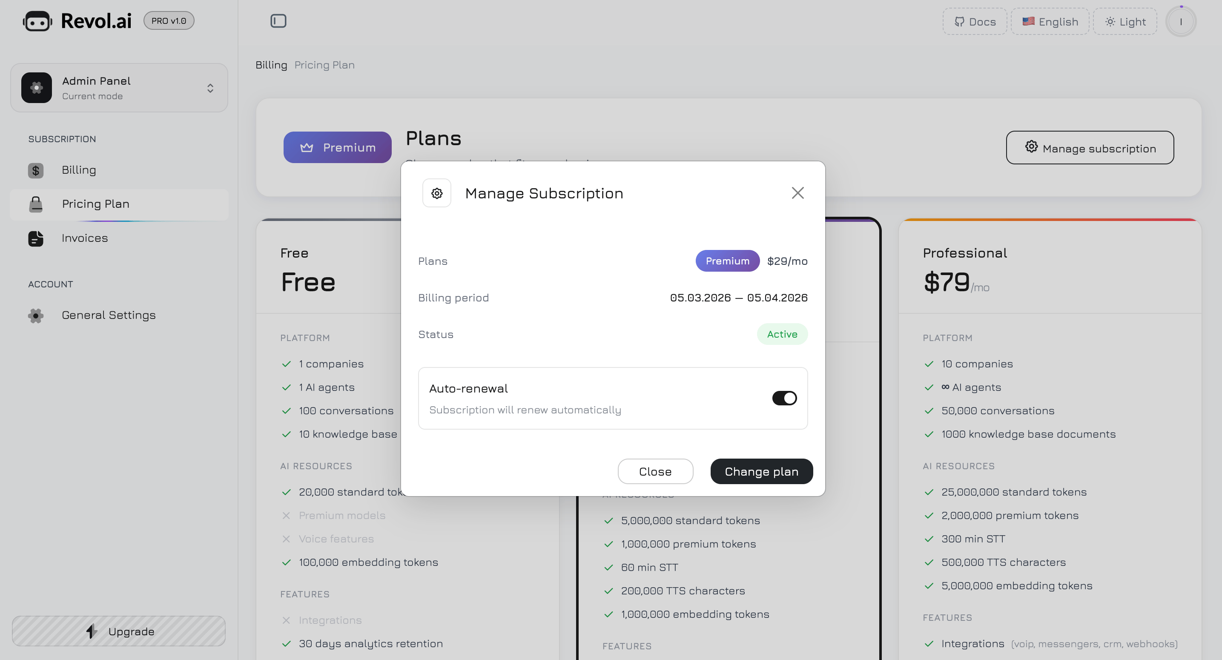Click '60 min STT' feature line
The width and height of the screenshot is (1222, 660).
(649, 568)
